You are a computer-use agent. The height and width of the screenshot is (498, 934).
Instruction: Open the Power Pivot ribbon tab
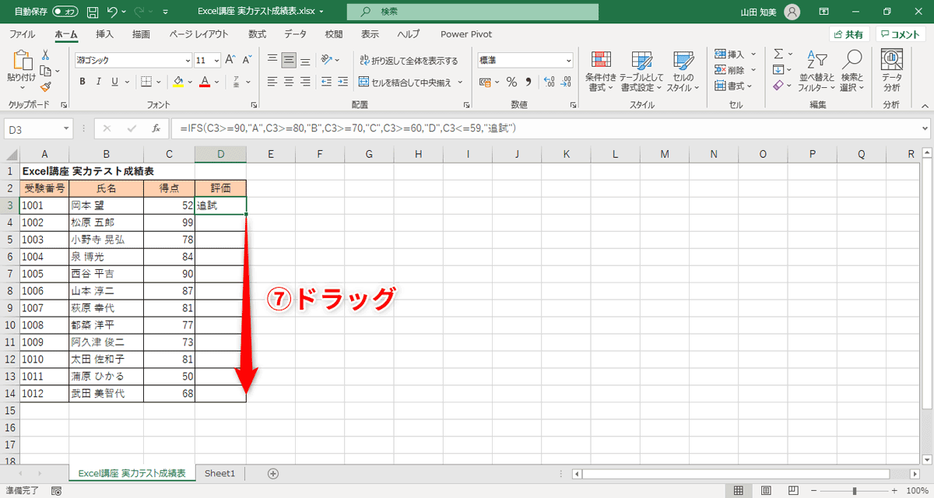point(465,34)
